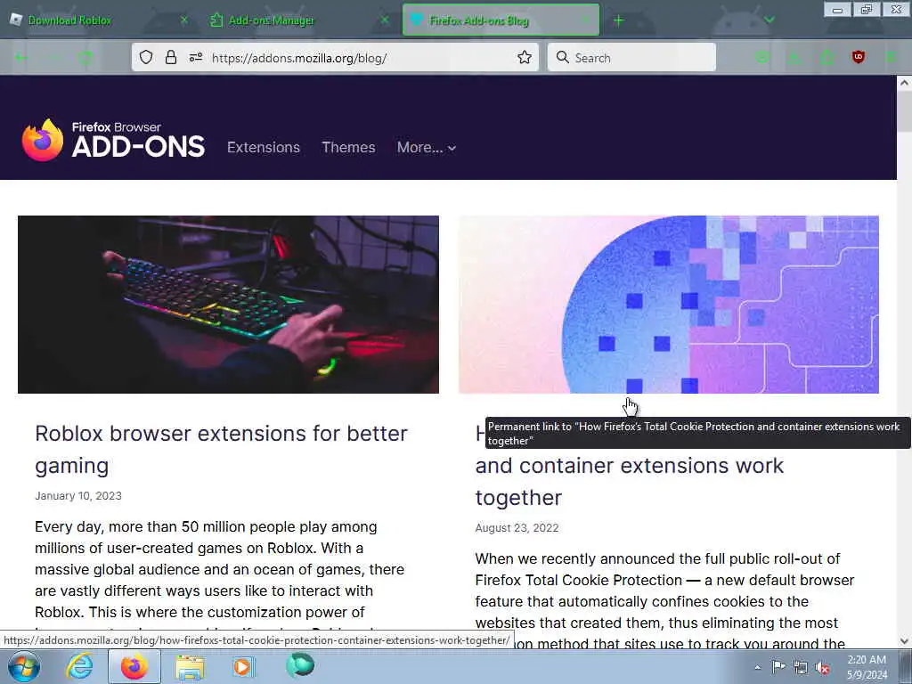Open the Windows Start button
The width and height of the screenshot is (912, 684).
click(23, 666)
